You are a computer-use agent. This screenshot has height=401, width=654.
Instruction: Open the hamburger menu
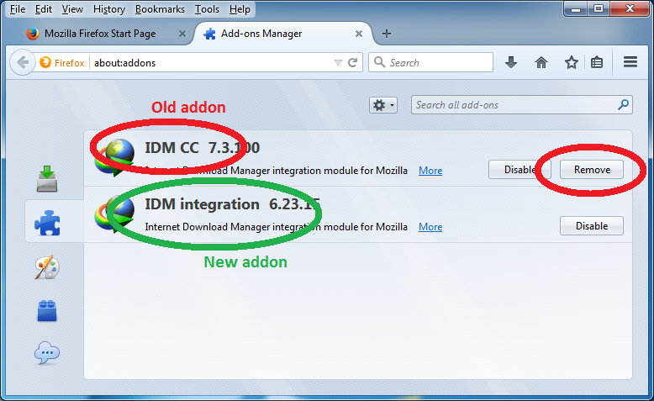coord(630,62)
